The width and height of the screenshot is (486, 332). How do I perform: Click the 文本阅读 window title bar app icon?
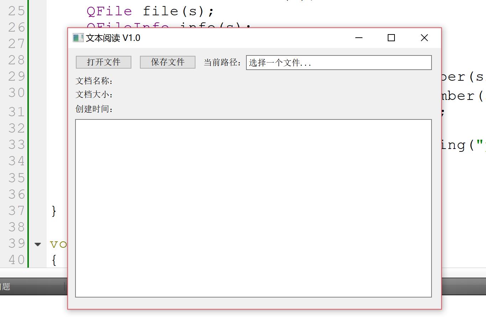78,38
